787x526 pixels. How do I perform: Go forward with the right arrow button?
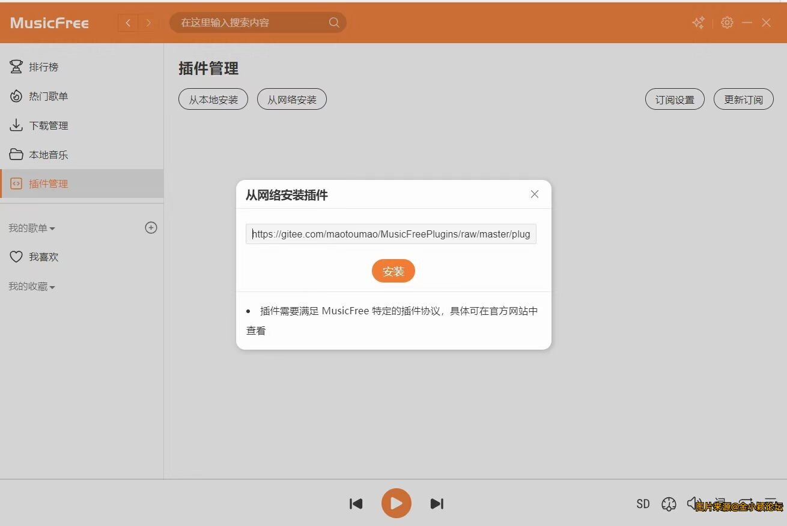point(148,23)
